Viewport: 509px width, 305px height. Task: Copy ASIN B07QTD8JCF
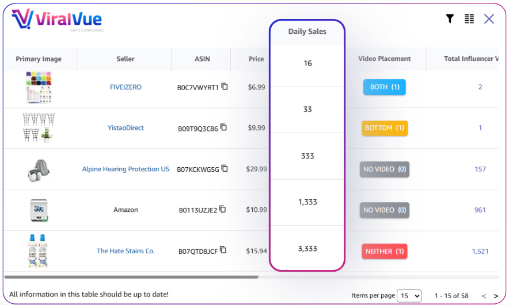[223, 250]
